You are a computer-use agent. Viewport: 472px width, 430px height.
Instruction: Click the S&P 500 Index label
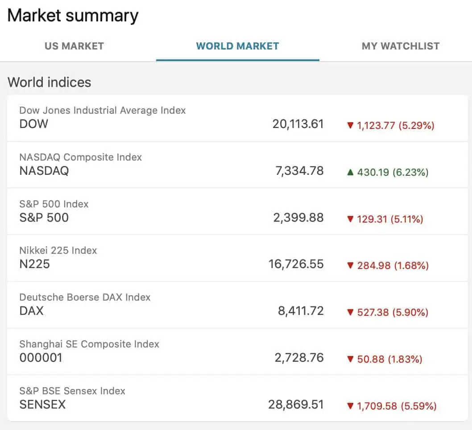tap(54, 204)
